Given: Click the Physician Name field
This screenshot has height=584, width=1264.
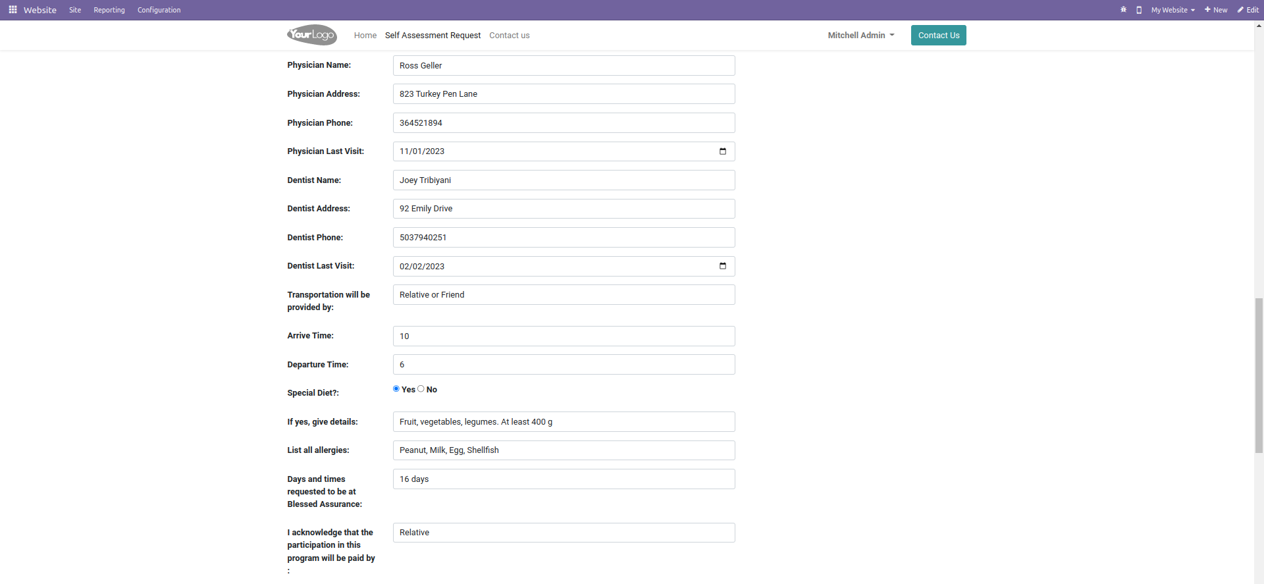Looking at the screenshot, I should [x=564, y=65].
